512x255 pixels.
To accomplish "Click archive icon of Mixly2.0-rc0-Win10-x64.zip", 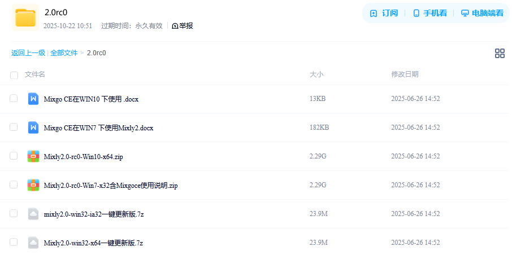I will pyautogui.click(x=33, y=156).
